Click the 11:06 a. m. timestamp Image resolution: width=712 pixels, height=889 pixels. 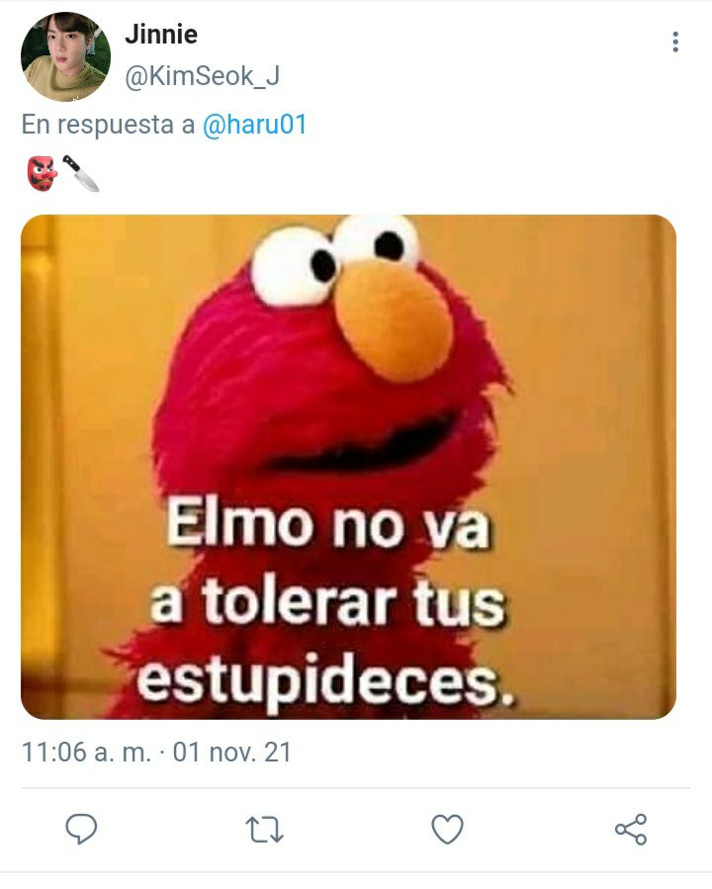86,753
